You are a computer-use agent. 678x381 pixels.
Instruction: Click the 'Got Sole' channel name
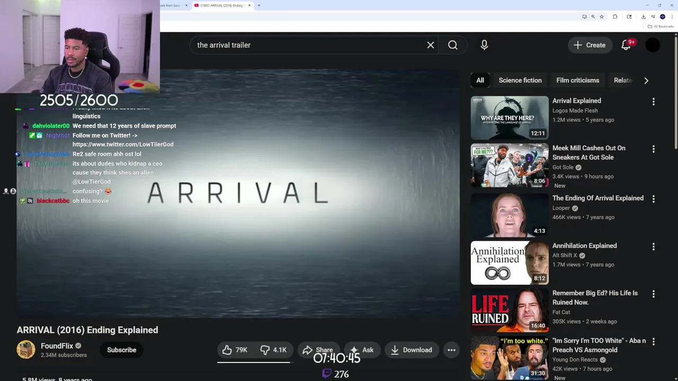click(x=563, y=167)
